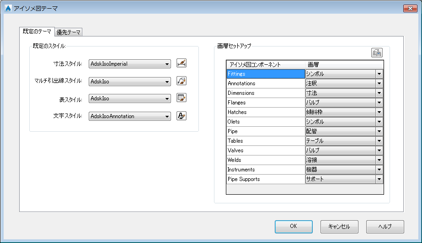Click the キャンセル button

pos(339,227)
